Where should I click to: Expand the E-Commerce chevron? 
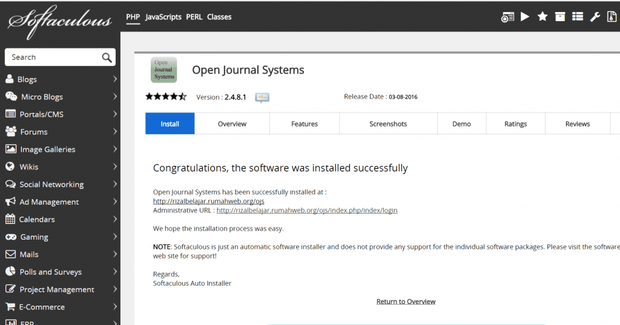click(114, 306)
